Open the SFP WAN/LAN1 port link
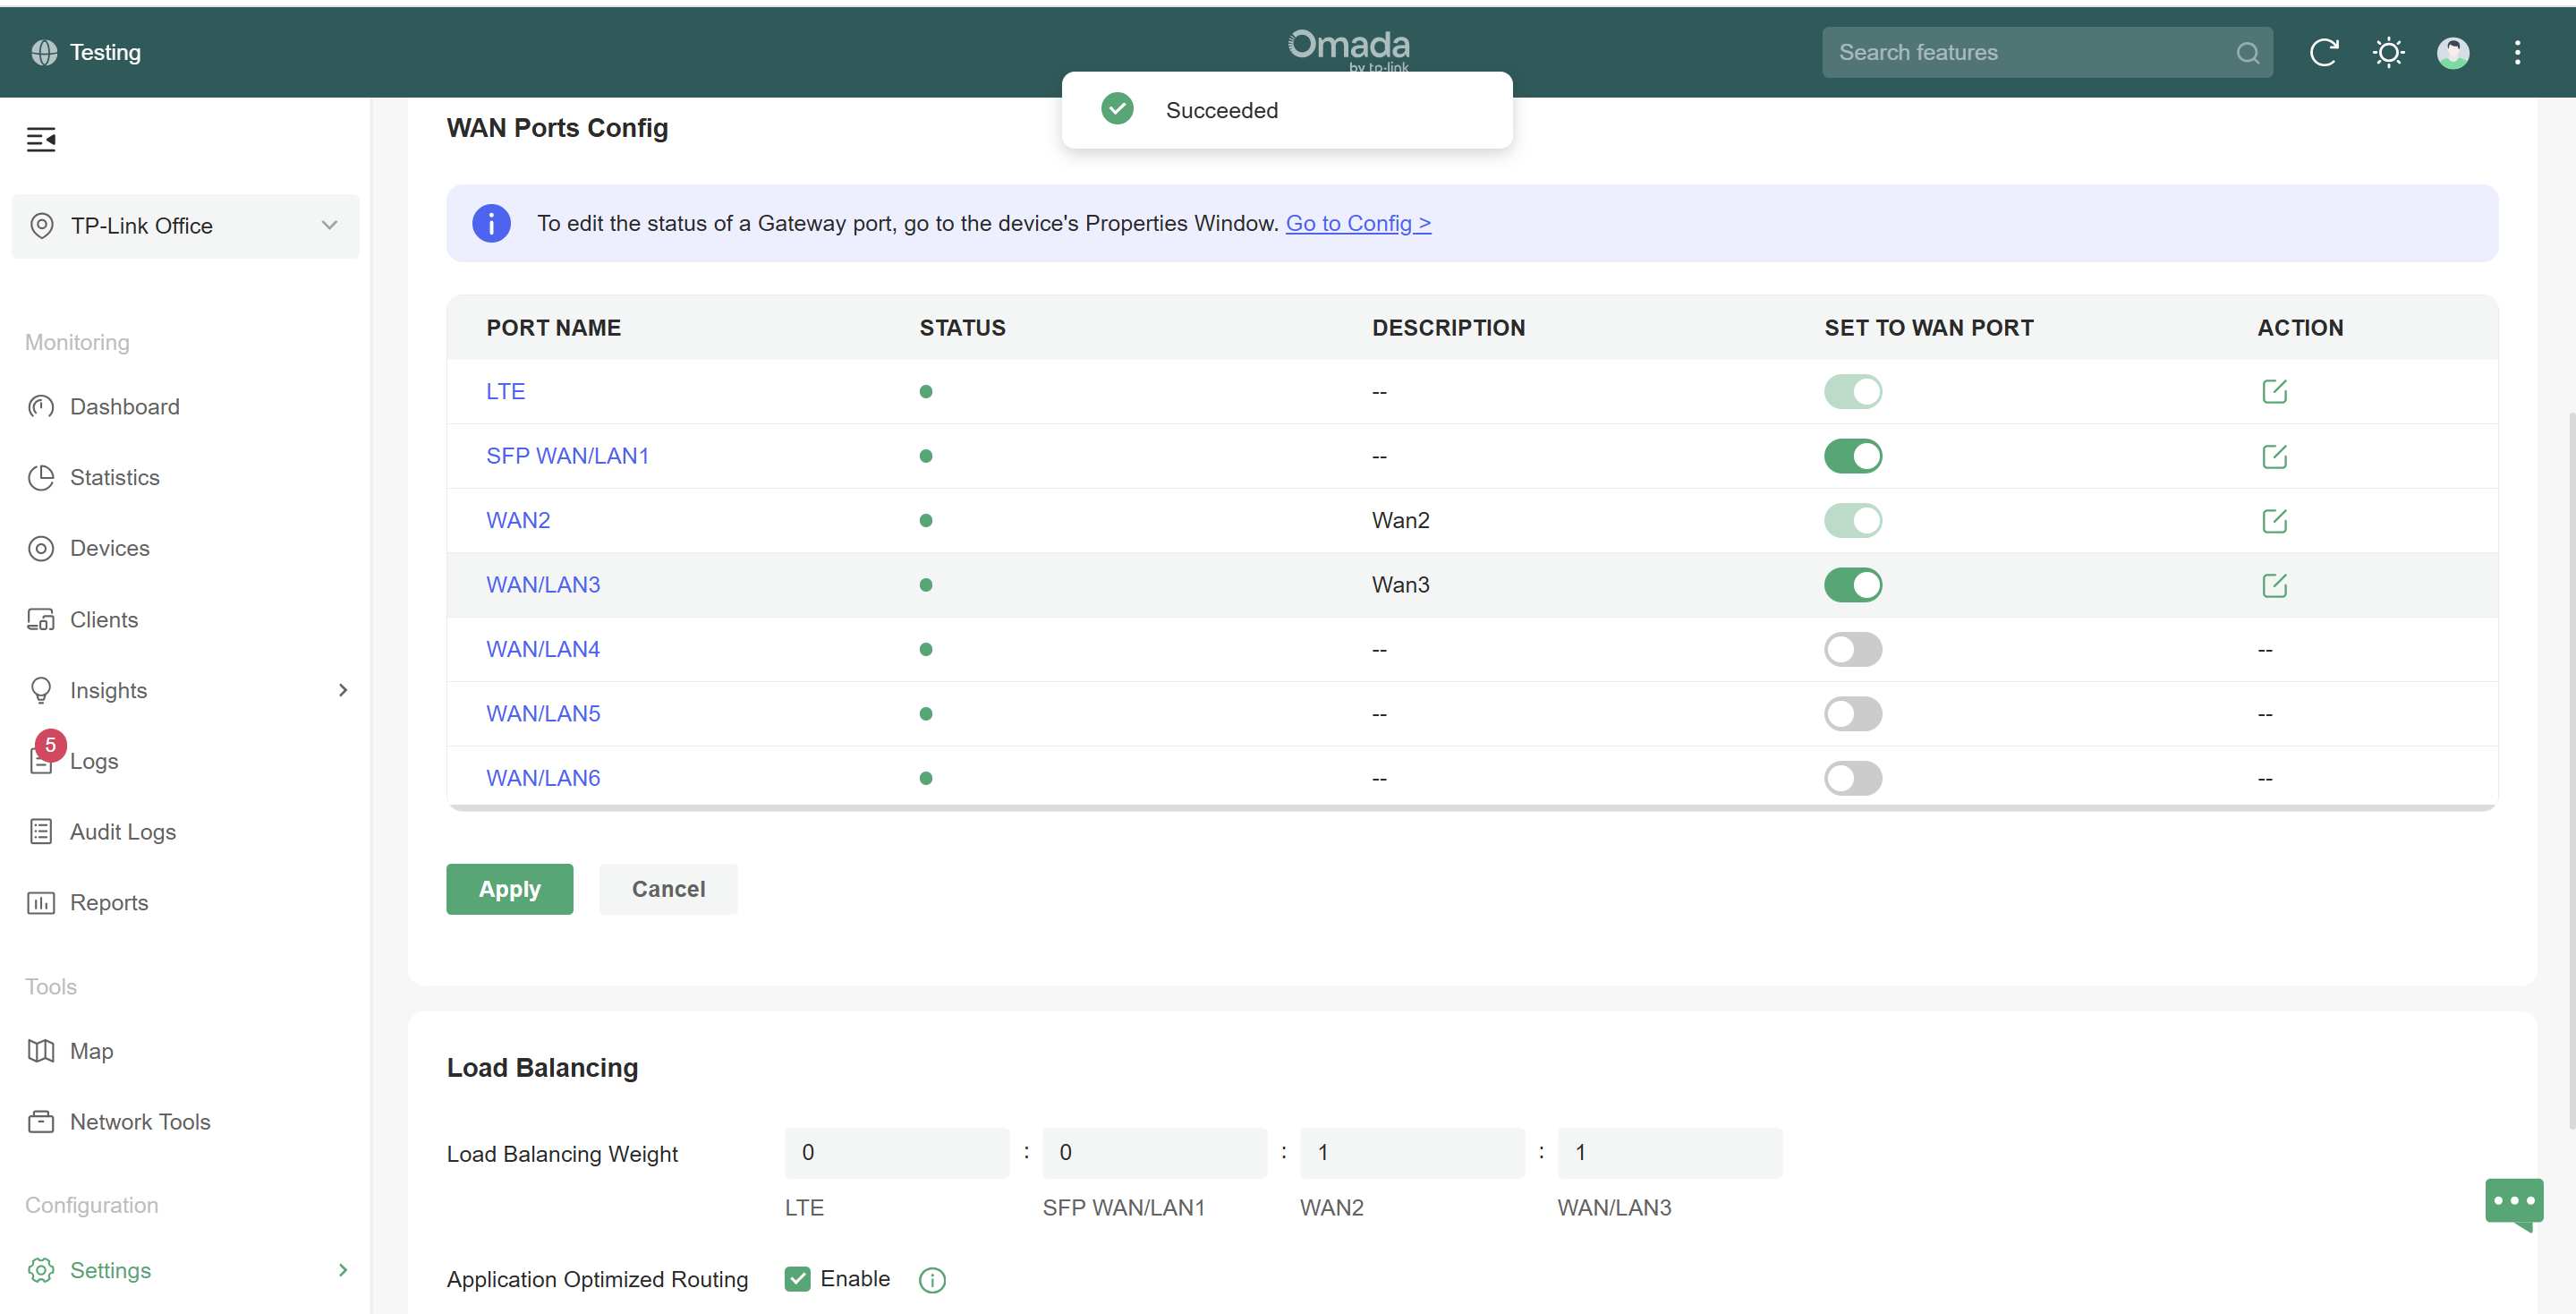Image resolution: width=2576 pixels, height=1314 pixels. coord(567,456)
